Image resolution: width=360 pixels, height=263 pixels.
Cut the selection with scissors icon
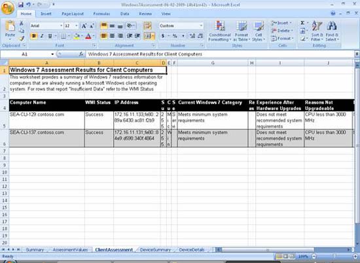click(22, 23)
